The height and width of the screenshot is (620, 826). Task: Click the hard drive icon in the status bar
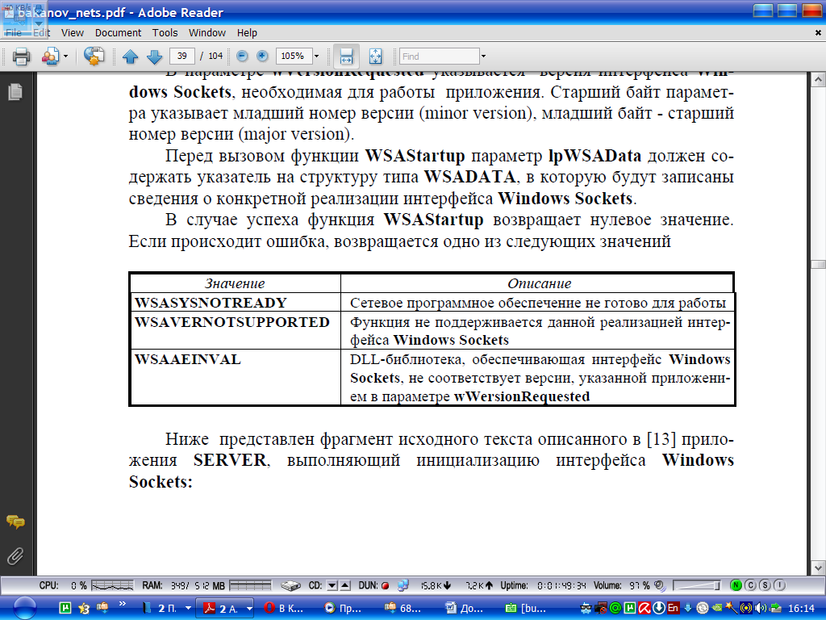290,585
